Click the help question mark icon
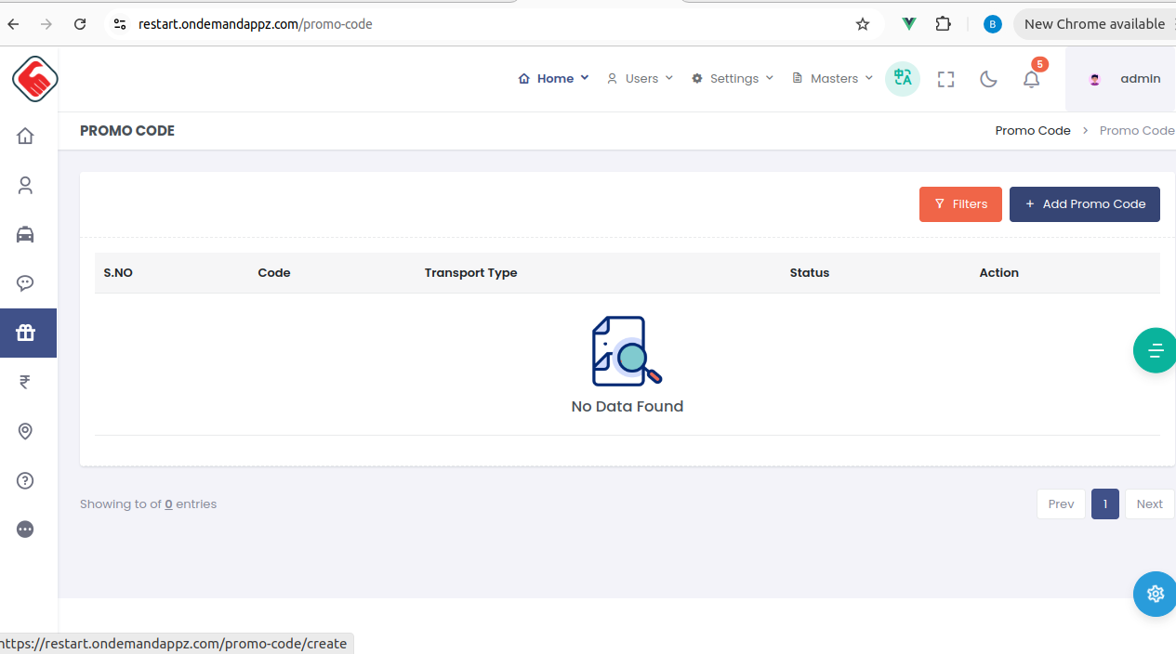Viewport: 1176px width, 654px height. [x=25, y=480]
